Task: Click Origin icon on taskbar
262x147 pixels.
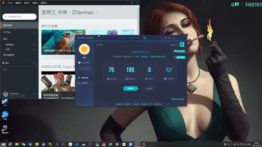Action: click(x=144, y=144)
